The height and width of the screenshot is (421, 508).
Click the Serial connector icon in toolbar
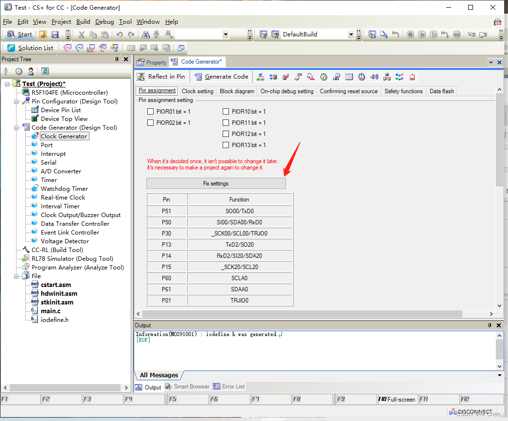(x=298, y=77)
